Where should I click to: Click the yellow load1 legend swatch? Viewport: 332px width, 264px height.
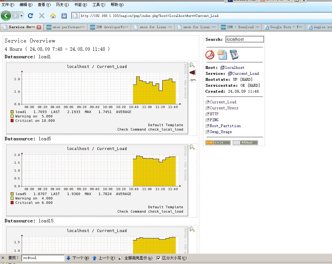click(12, 112)
